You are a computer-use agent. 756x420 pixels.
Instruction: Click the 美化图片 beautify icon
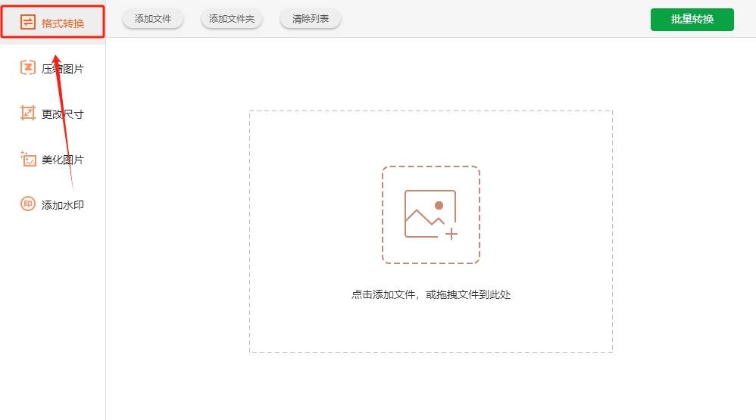pyautogui.click(x=28, y=159)
